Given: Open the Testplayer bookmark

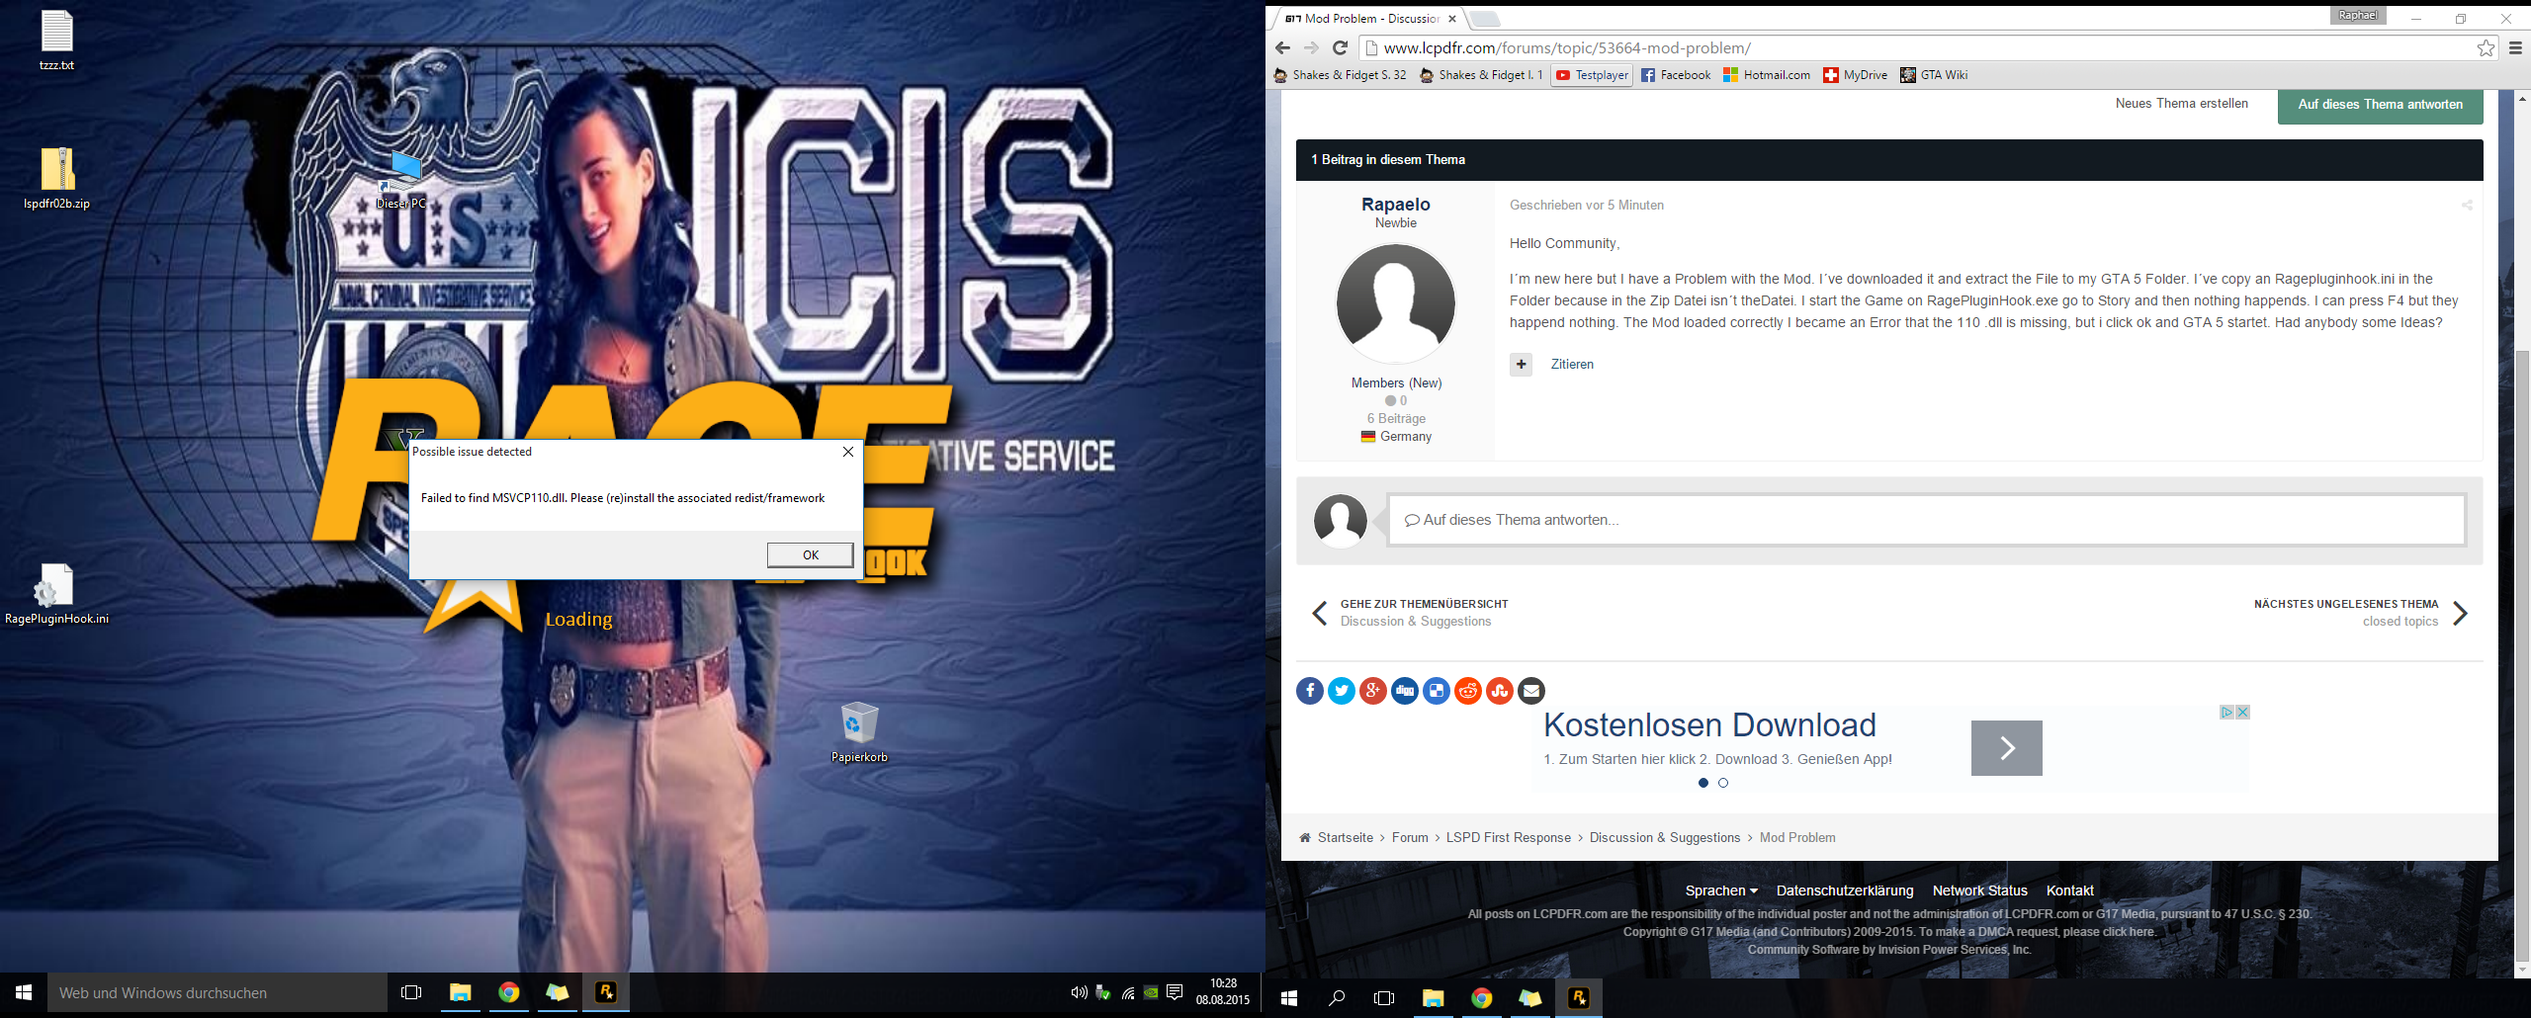Looking at the screenshot, I should [x=1591, y=75].
